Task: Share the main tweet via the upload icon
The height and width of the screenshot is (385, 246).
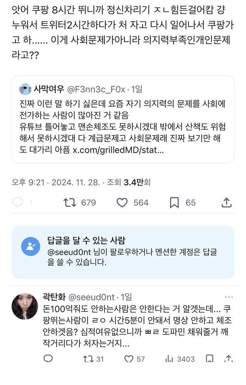Action: pyautogui.click(x=227, y=202)
